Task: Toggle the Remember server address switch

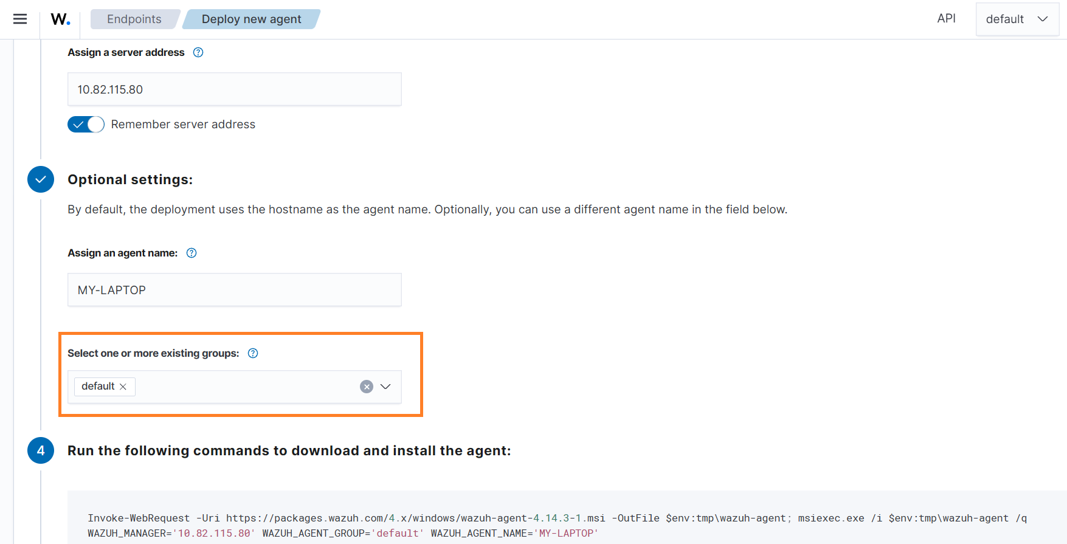Action: coord(86,125)
